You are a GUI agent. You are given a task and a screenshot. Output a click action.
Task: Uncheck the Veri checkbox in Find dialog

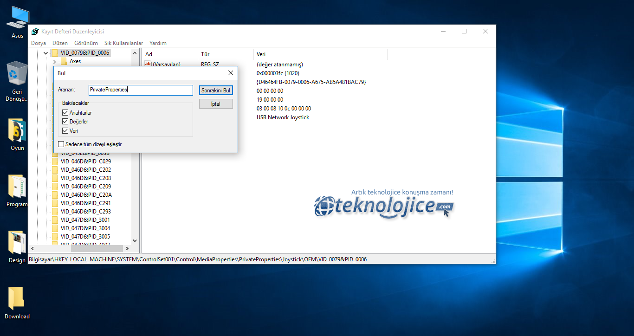click(65, 131)
